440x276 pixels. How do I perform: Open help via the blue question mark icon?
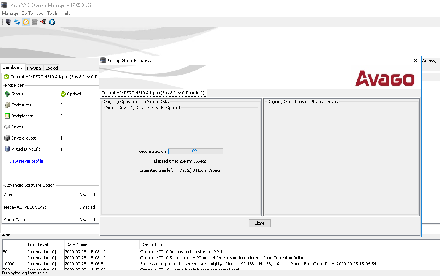pyautogui.click(x=52, y=22)
